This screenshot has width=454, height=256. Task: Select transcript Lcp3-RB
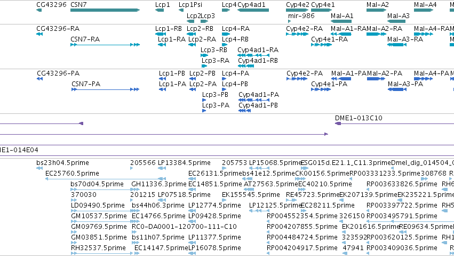pos(214,49)
